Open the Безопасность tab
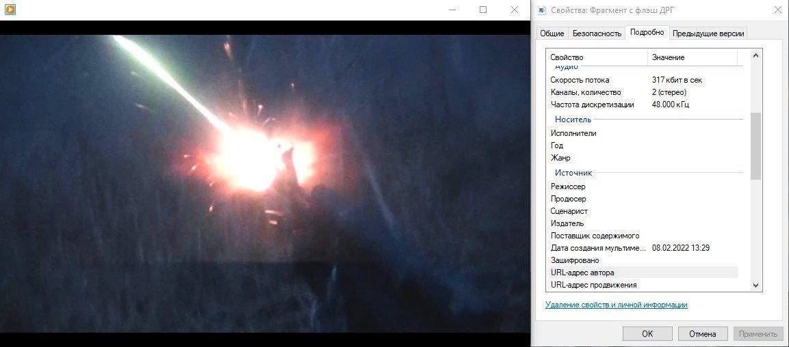 597,33
